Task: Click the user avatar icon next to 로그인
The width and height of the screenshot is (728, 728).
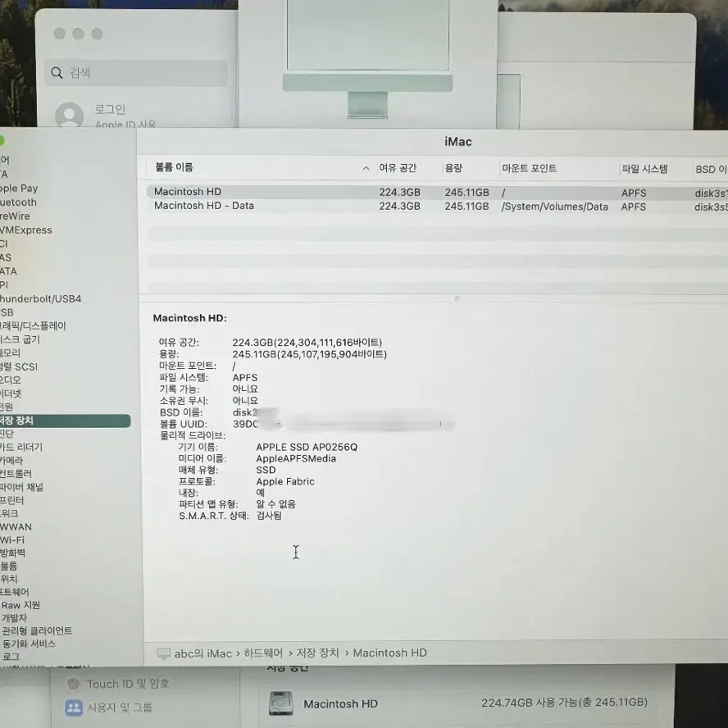Action: click(69, 115)
